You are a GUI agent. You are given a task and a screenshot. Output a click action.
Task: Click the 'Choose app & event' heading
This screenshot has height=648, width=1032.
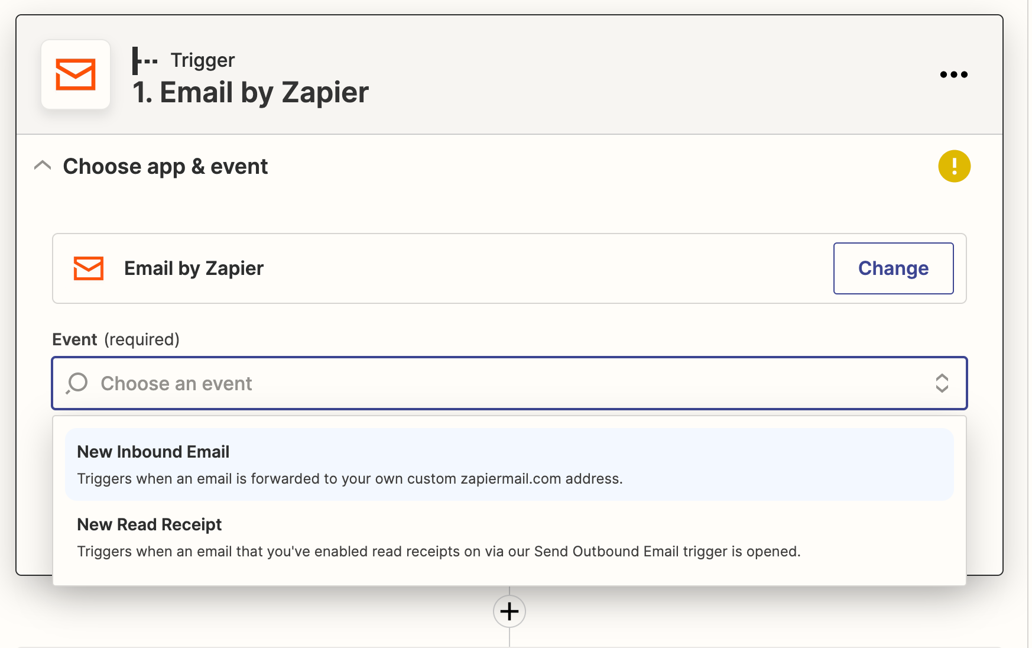(x=165, y=167)
